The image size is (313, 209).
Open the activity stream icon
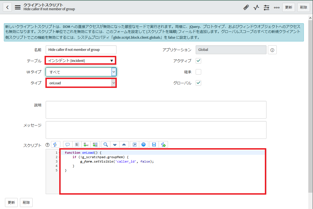pos(256,7)
